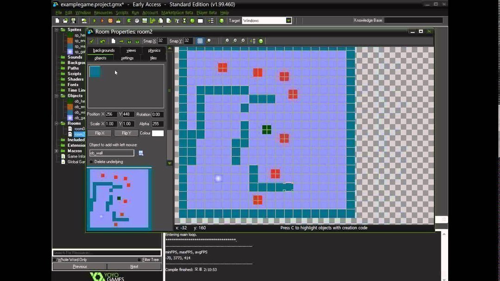Clean the build with the broom icon

pos(119,21)
